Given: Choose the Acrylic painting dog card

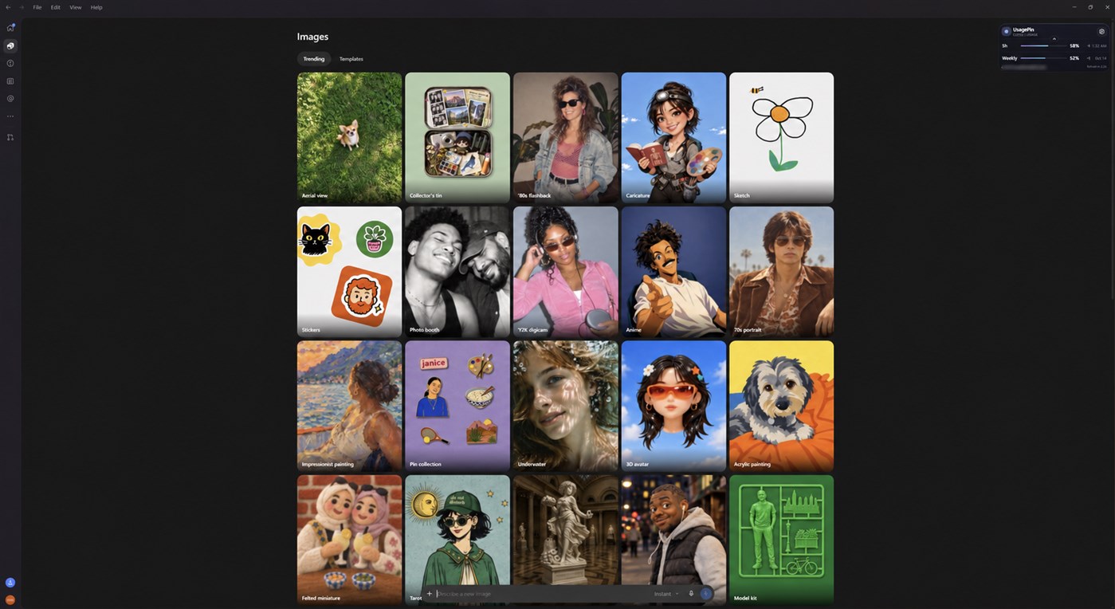Looking at the screenshot, I should (x=781, y=406).
